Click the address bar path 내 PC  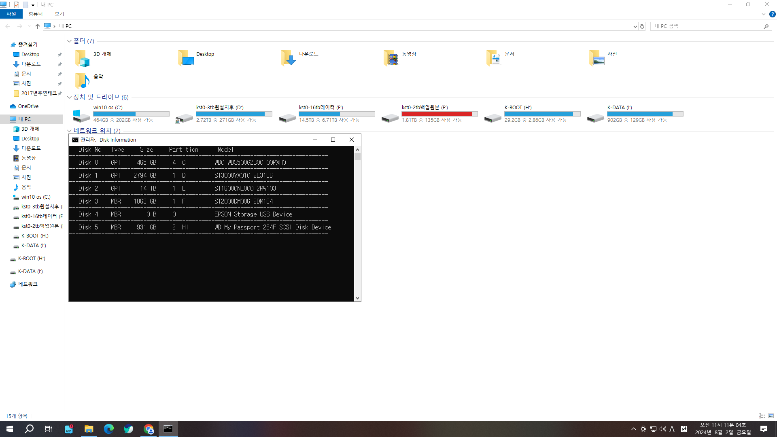click(66, 26)
